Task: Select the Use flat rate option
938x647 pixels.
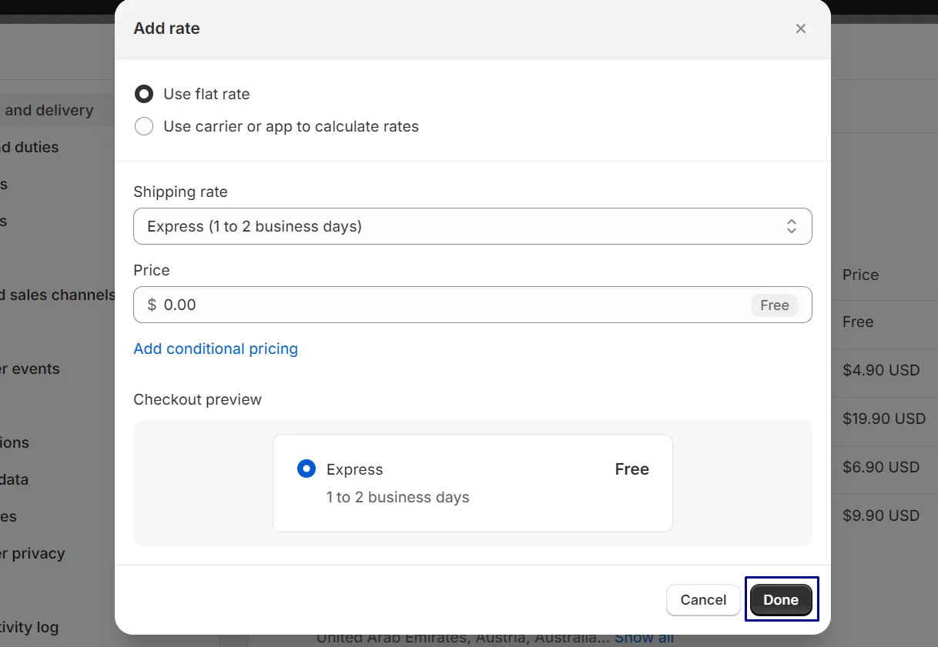Action: click(144, 94)
